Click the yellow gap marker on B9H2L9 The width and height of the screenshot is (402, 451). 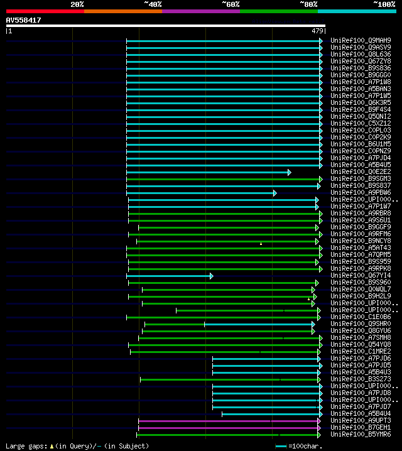(309, 299)
